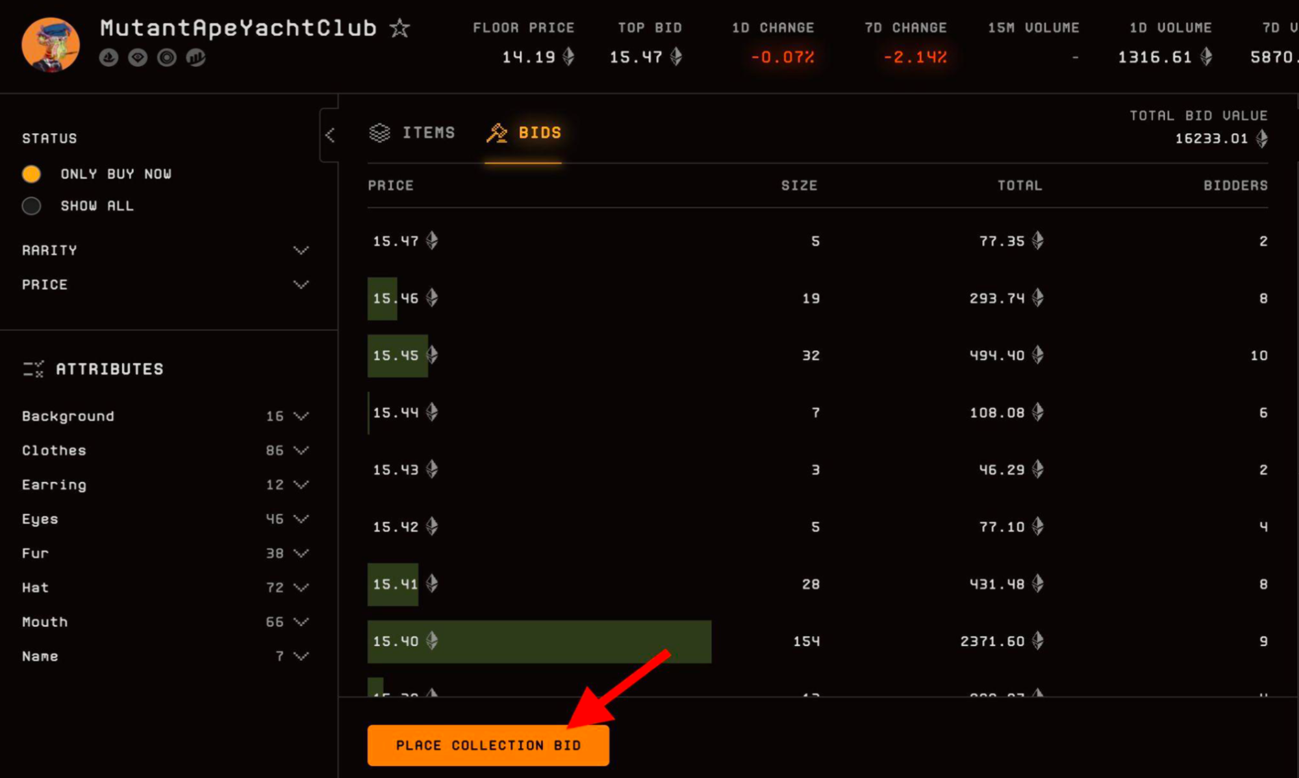Sort bids by the Bidders column header
1299x778 pixels.
(x=1235, y=186)
